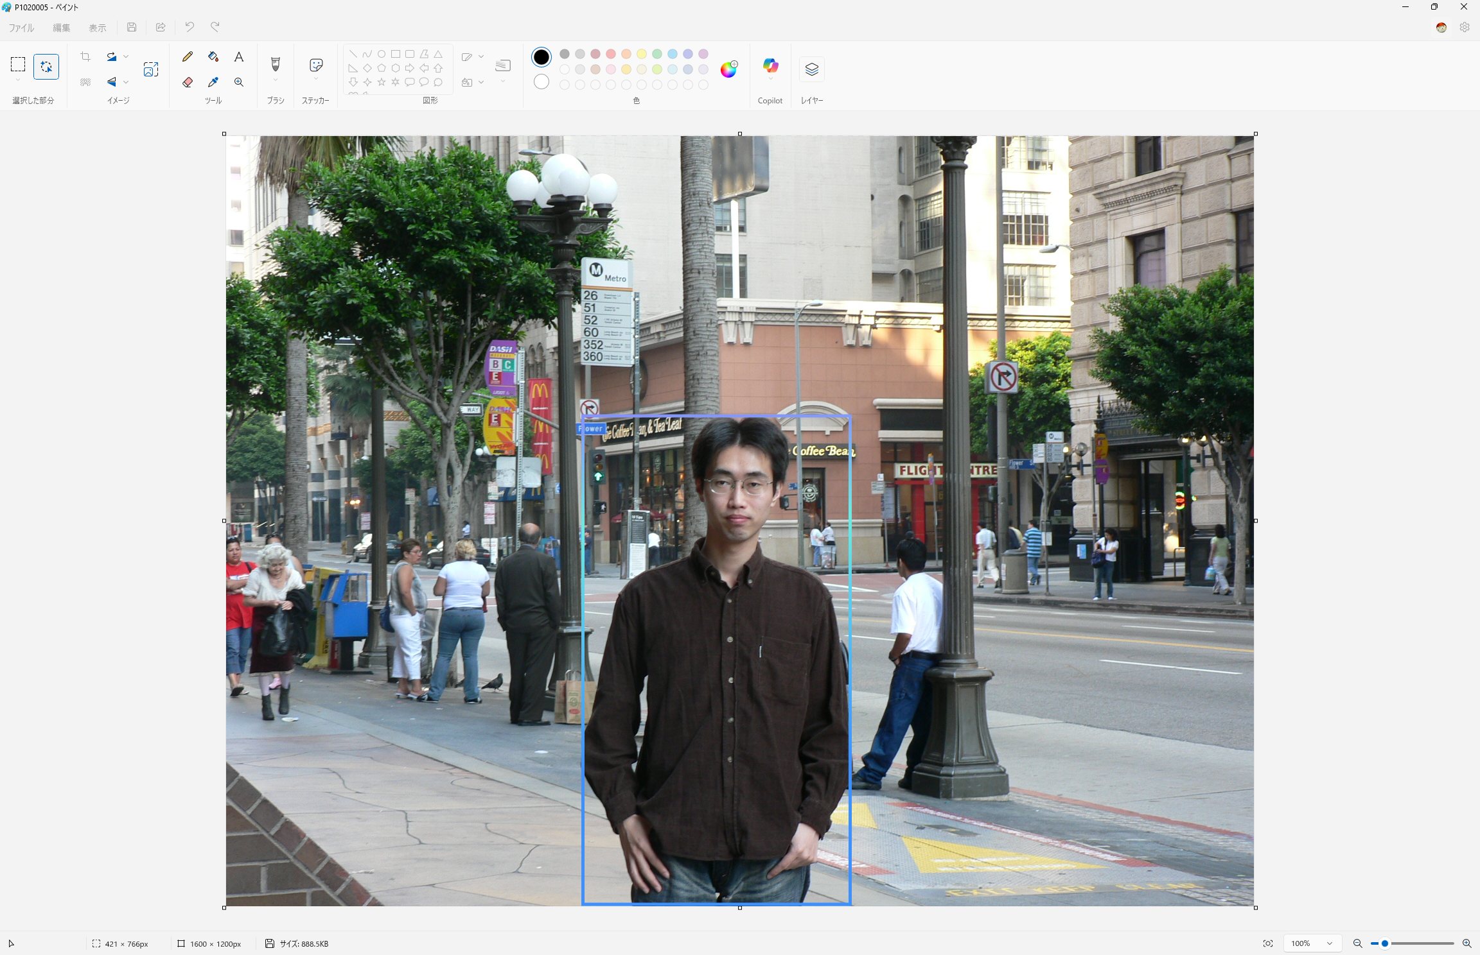Select the black primary color circle

pyautogui.click(x=542, y=57)
